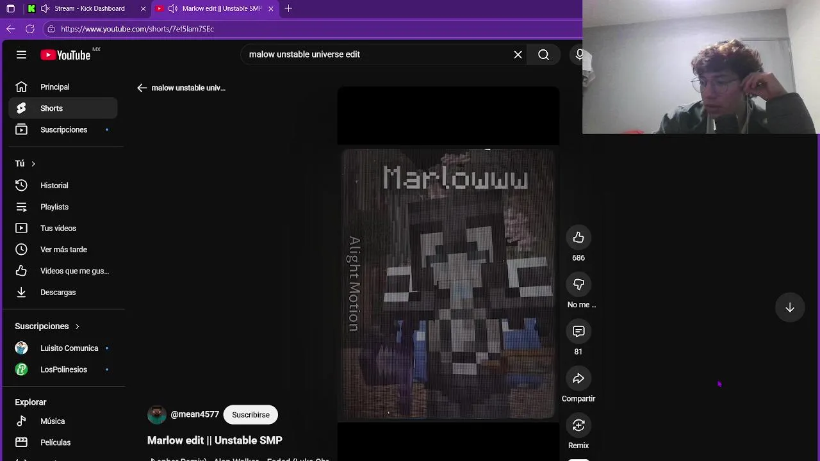Open LosPolinesios channel
Screen dimensions: 820x461
63,369
